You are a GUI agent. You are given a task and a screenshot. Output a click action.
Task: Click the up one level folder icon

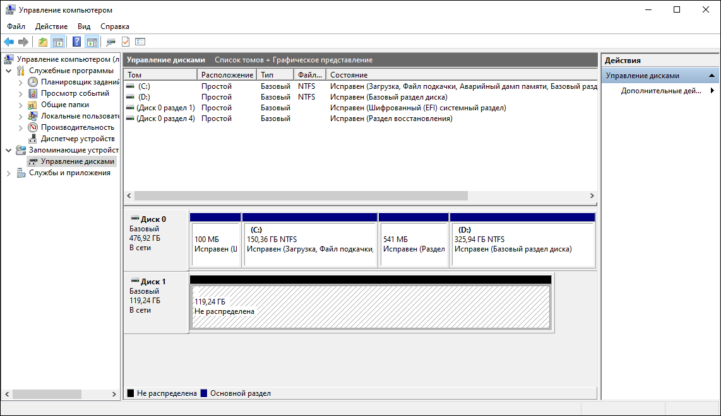(x=43, y=42)
